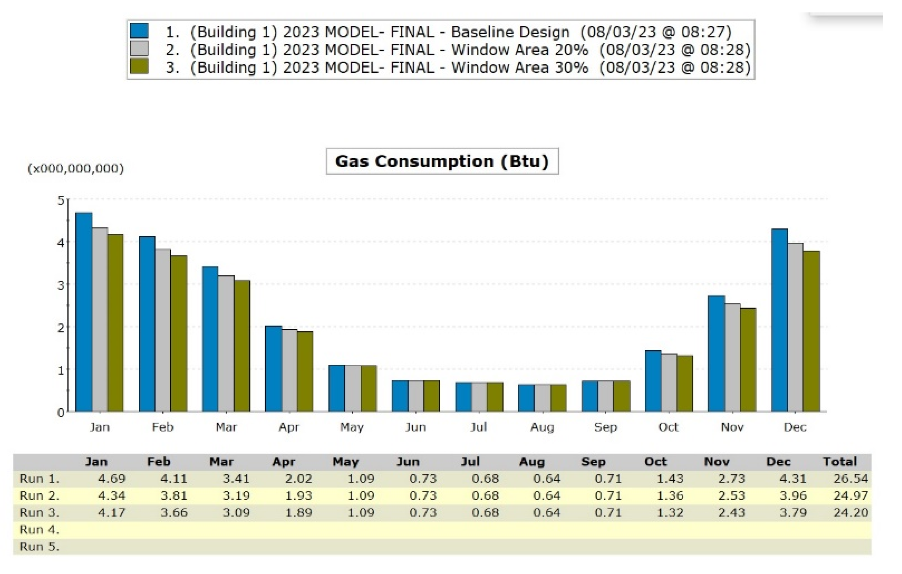
Task: Click the Total column header in table
Action: click(840, 462)
